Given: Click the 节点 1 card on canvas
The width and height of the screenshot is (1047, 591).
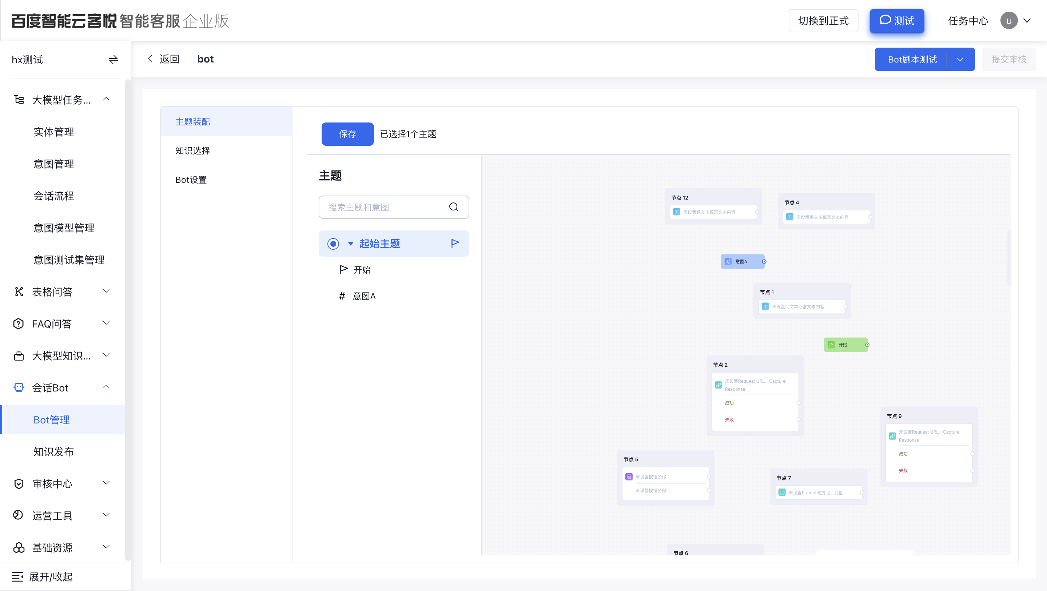Looking at the screenshot, I should (x=802, y=301).
